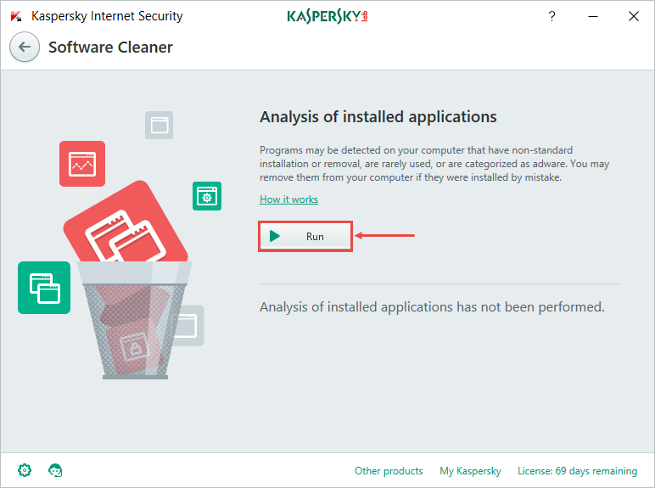Click the description paragraph about adware programs
Image resolution: width=655 pixels, height=488 pixels.
[x=434, y=164]
